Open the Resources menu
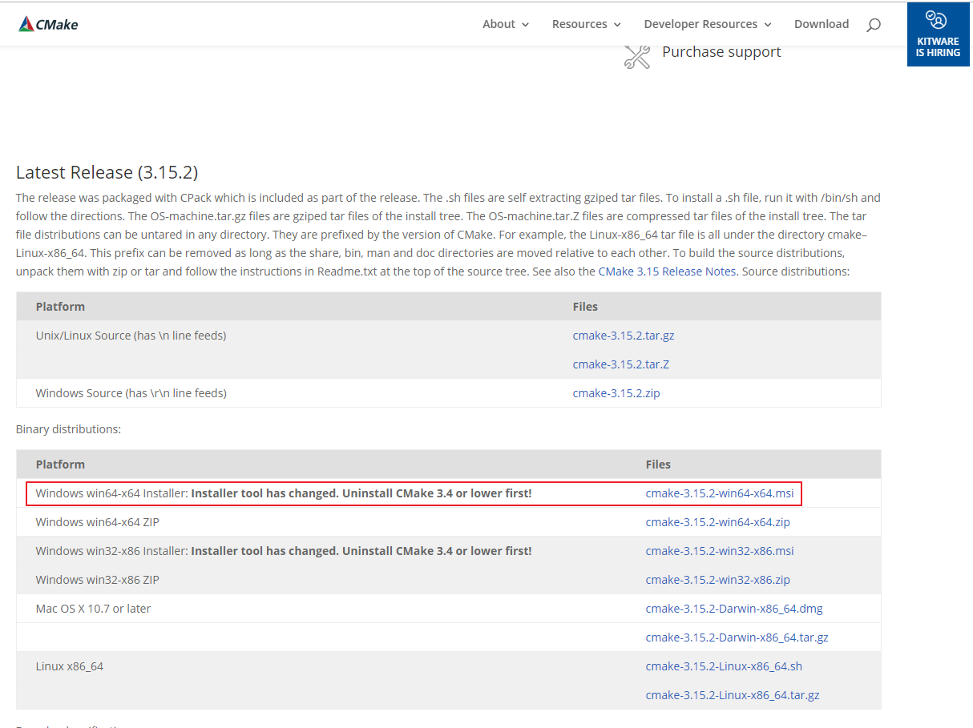Screen dimensions: 973x728 click(579, 24)
